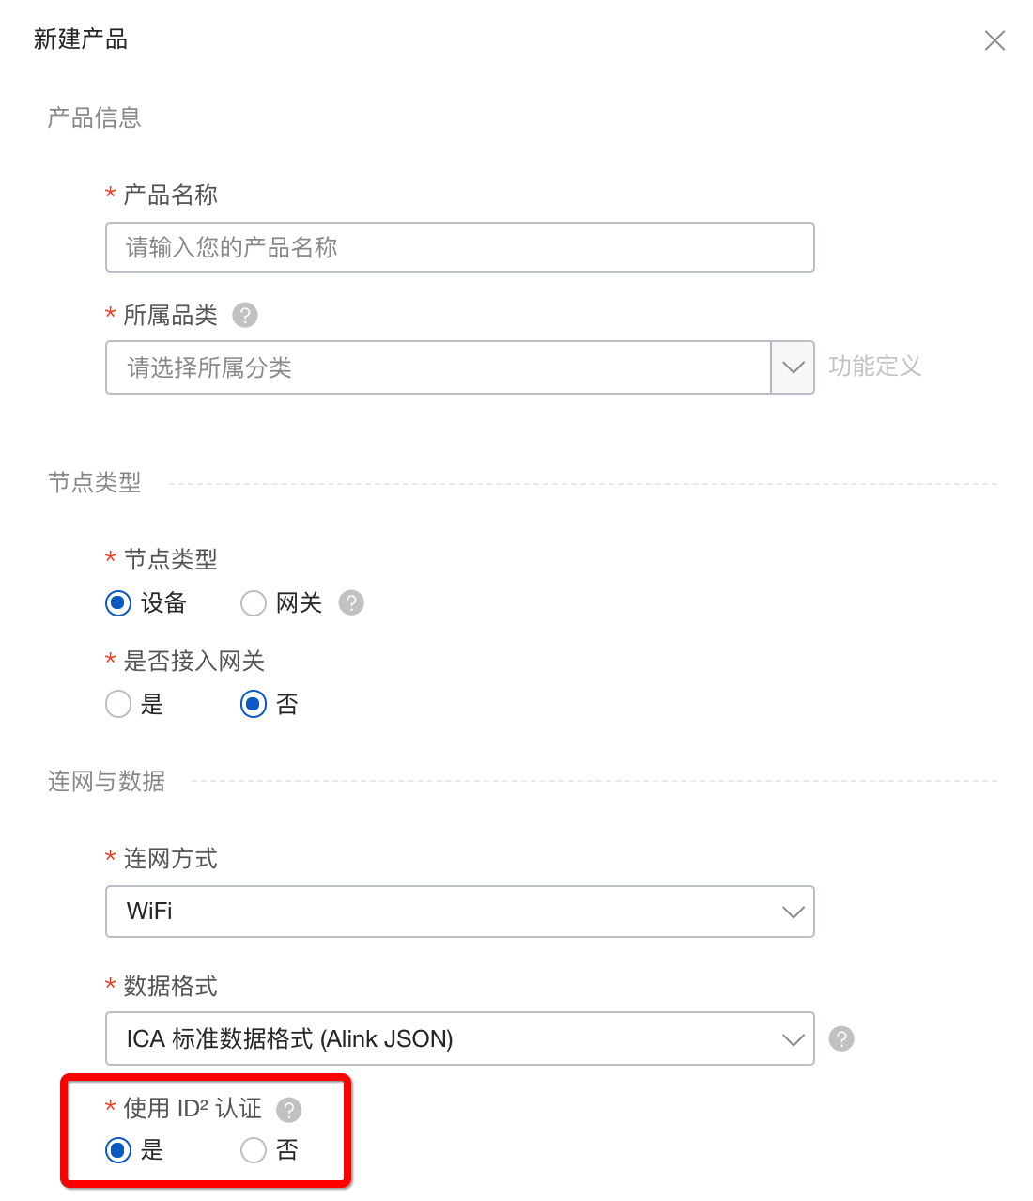
Task: Enable ID² 认证 by selecting 是
Action: tap(118, 1149)
